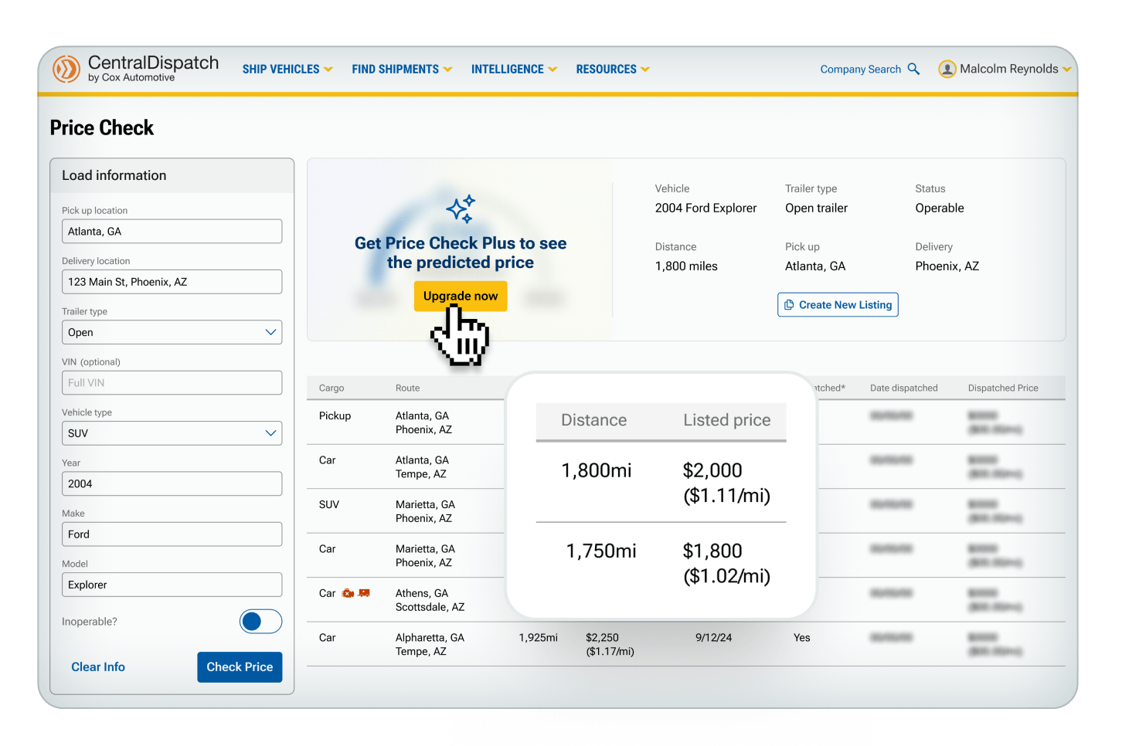This screenshot has width=1122, height=746.
Task: Click the user profile avatar icon
Action: coord(947,70)
